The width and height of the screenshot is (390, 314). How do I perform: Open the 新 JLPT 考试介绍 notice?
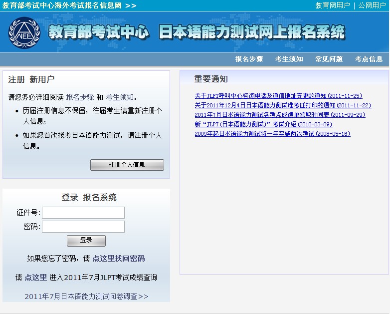pyautogui.click(x=263, y=124)
